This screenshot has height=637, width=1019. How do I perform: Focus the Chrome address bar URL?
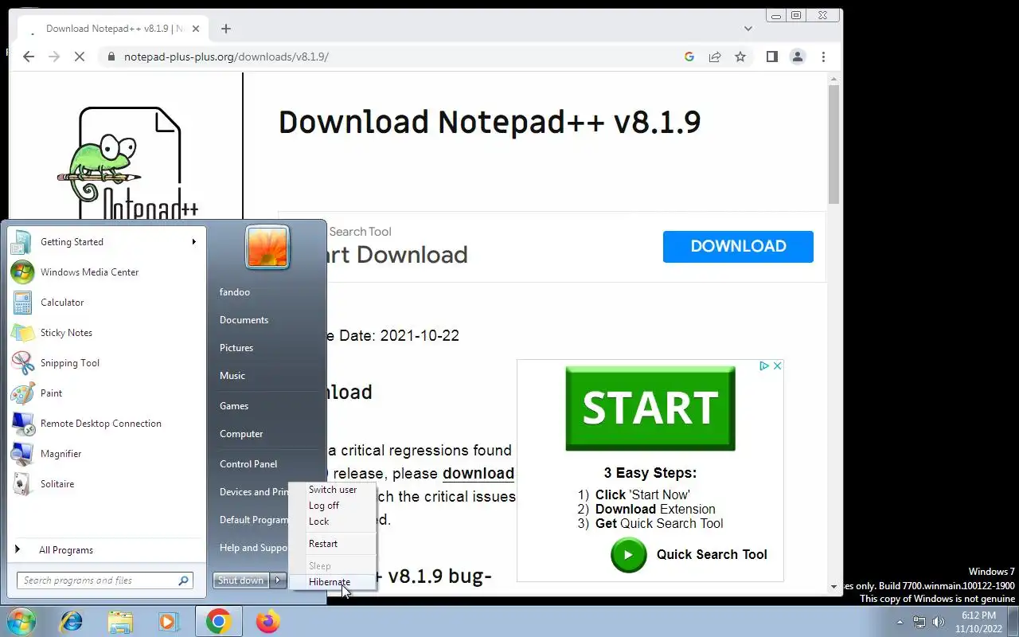226,57
